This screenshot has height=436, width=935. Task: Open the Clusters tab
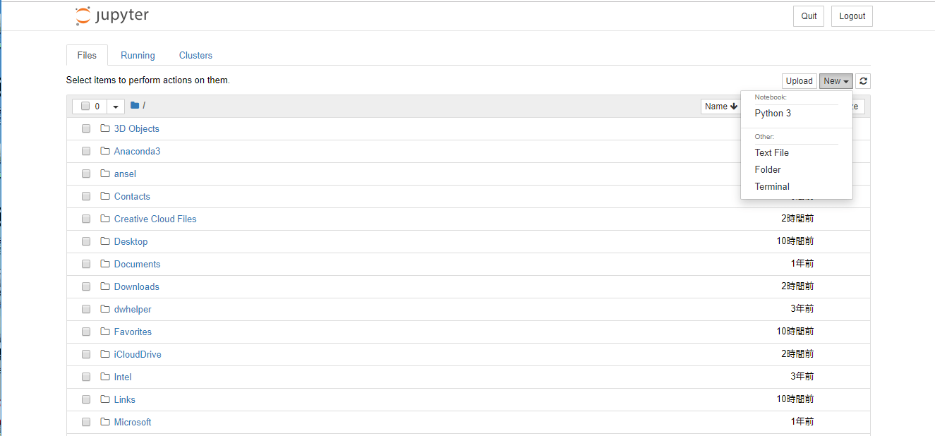[x=195, y=55]
